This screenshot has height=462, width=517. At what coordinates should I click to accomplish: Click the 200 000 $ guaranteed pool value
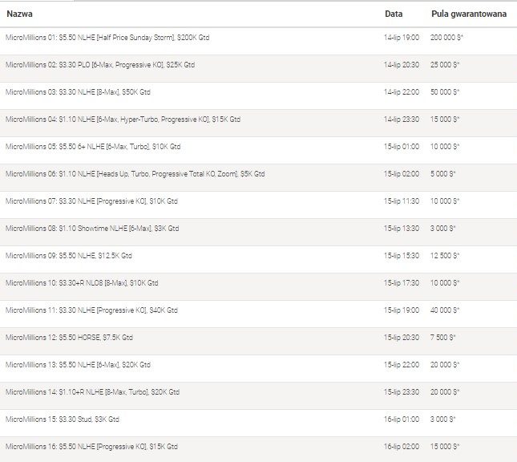coord(445,38)
